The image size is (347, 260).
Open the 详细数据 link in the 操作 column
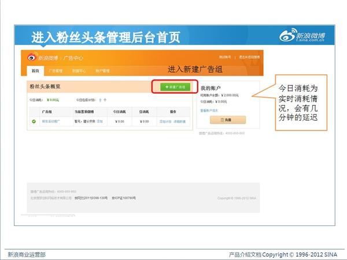pyautogui.click(x=179, y=121)
